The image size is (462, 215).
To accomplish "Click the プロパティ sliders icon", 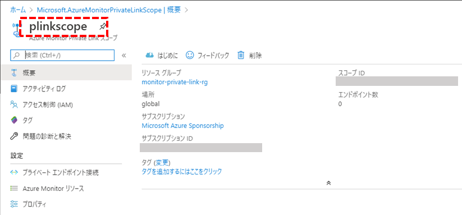I will click(14, 204).
